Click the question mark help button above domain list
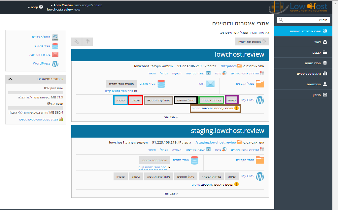The width and height of the screenshot is (338, 210). click(87, 42)
